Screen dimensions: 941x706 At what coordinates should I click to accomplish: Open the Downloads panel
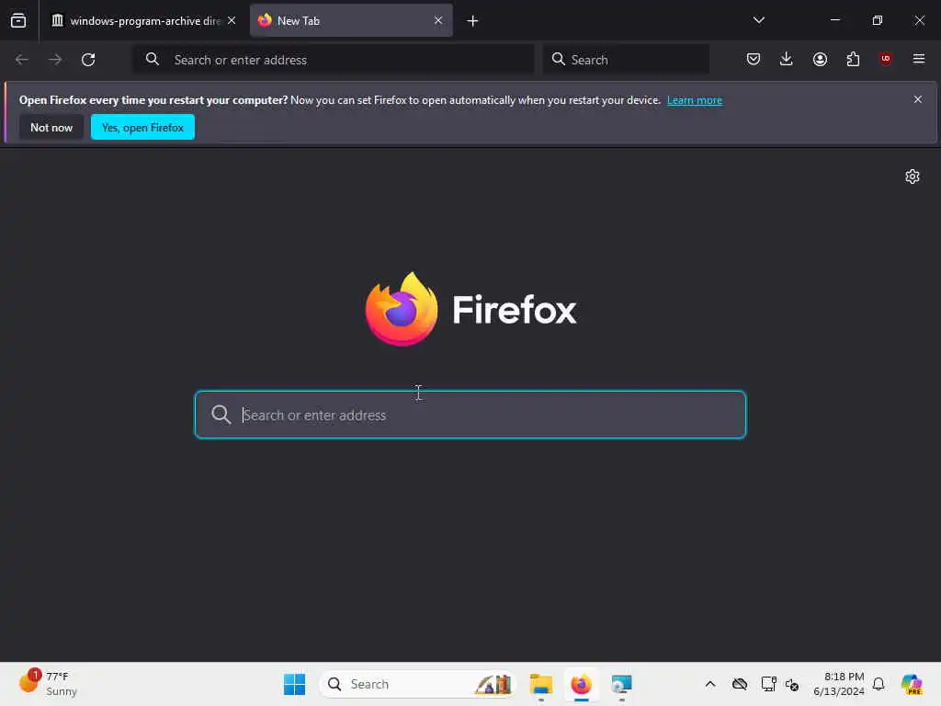[x=787, y=59]
